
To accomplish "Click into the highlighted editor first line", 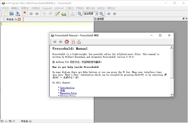I will coord(47,24).
